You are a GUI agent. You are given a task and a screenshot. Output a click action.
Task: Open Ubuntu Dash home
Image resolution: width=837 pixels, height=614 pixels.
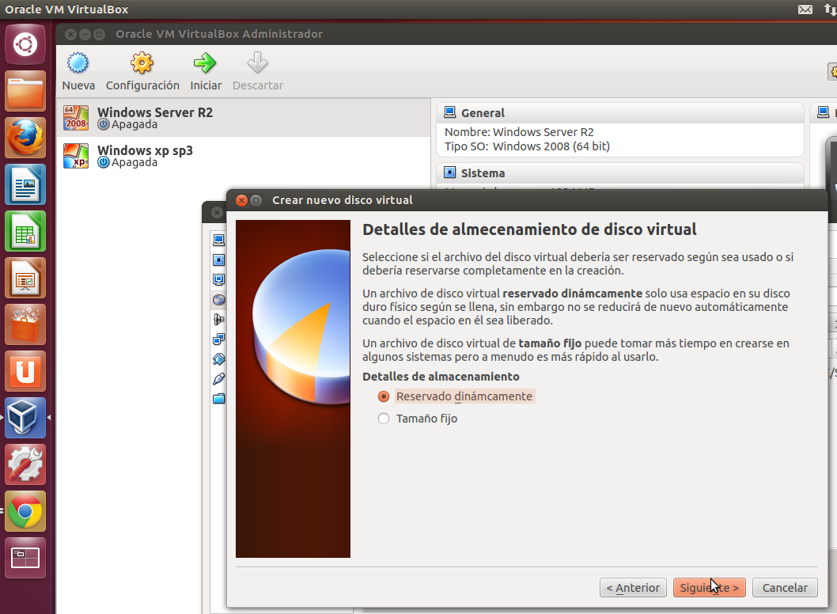click(25, 44)
